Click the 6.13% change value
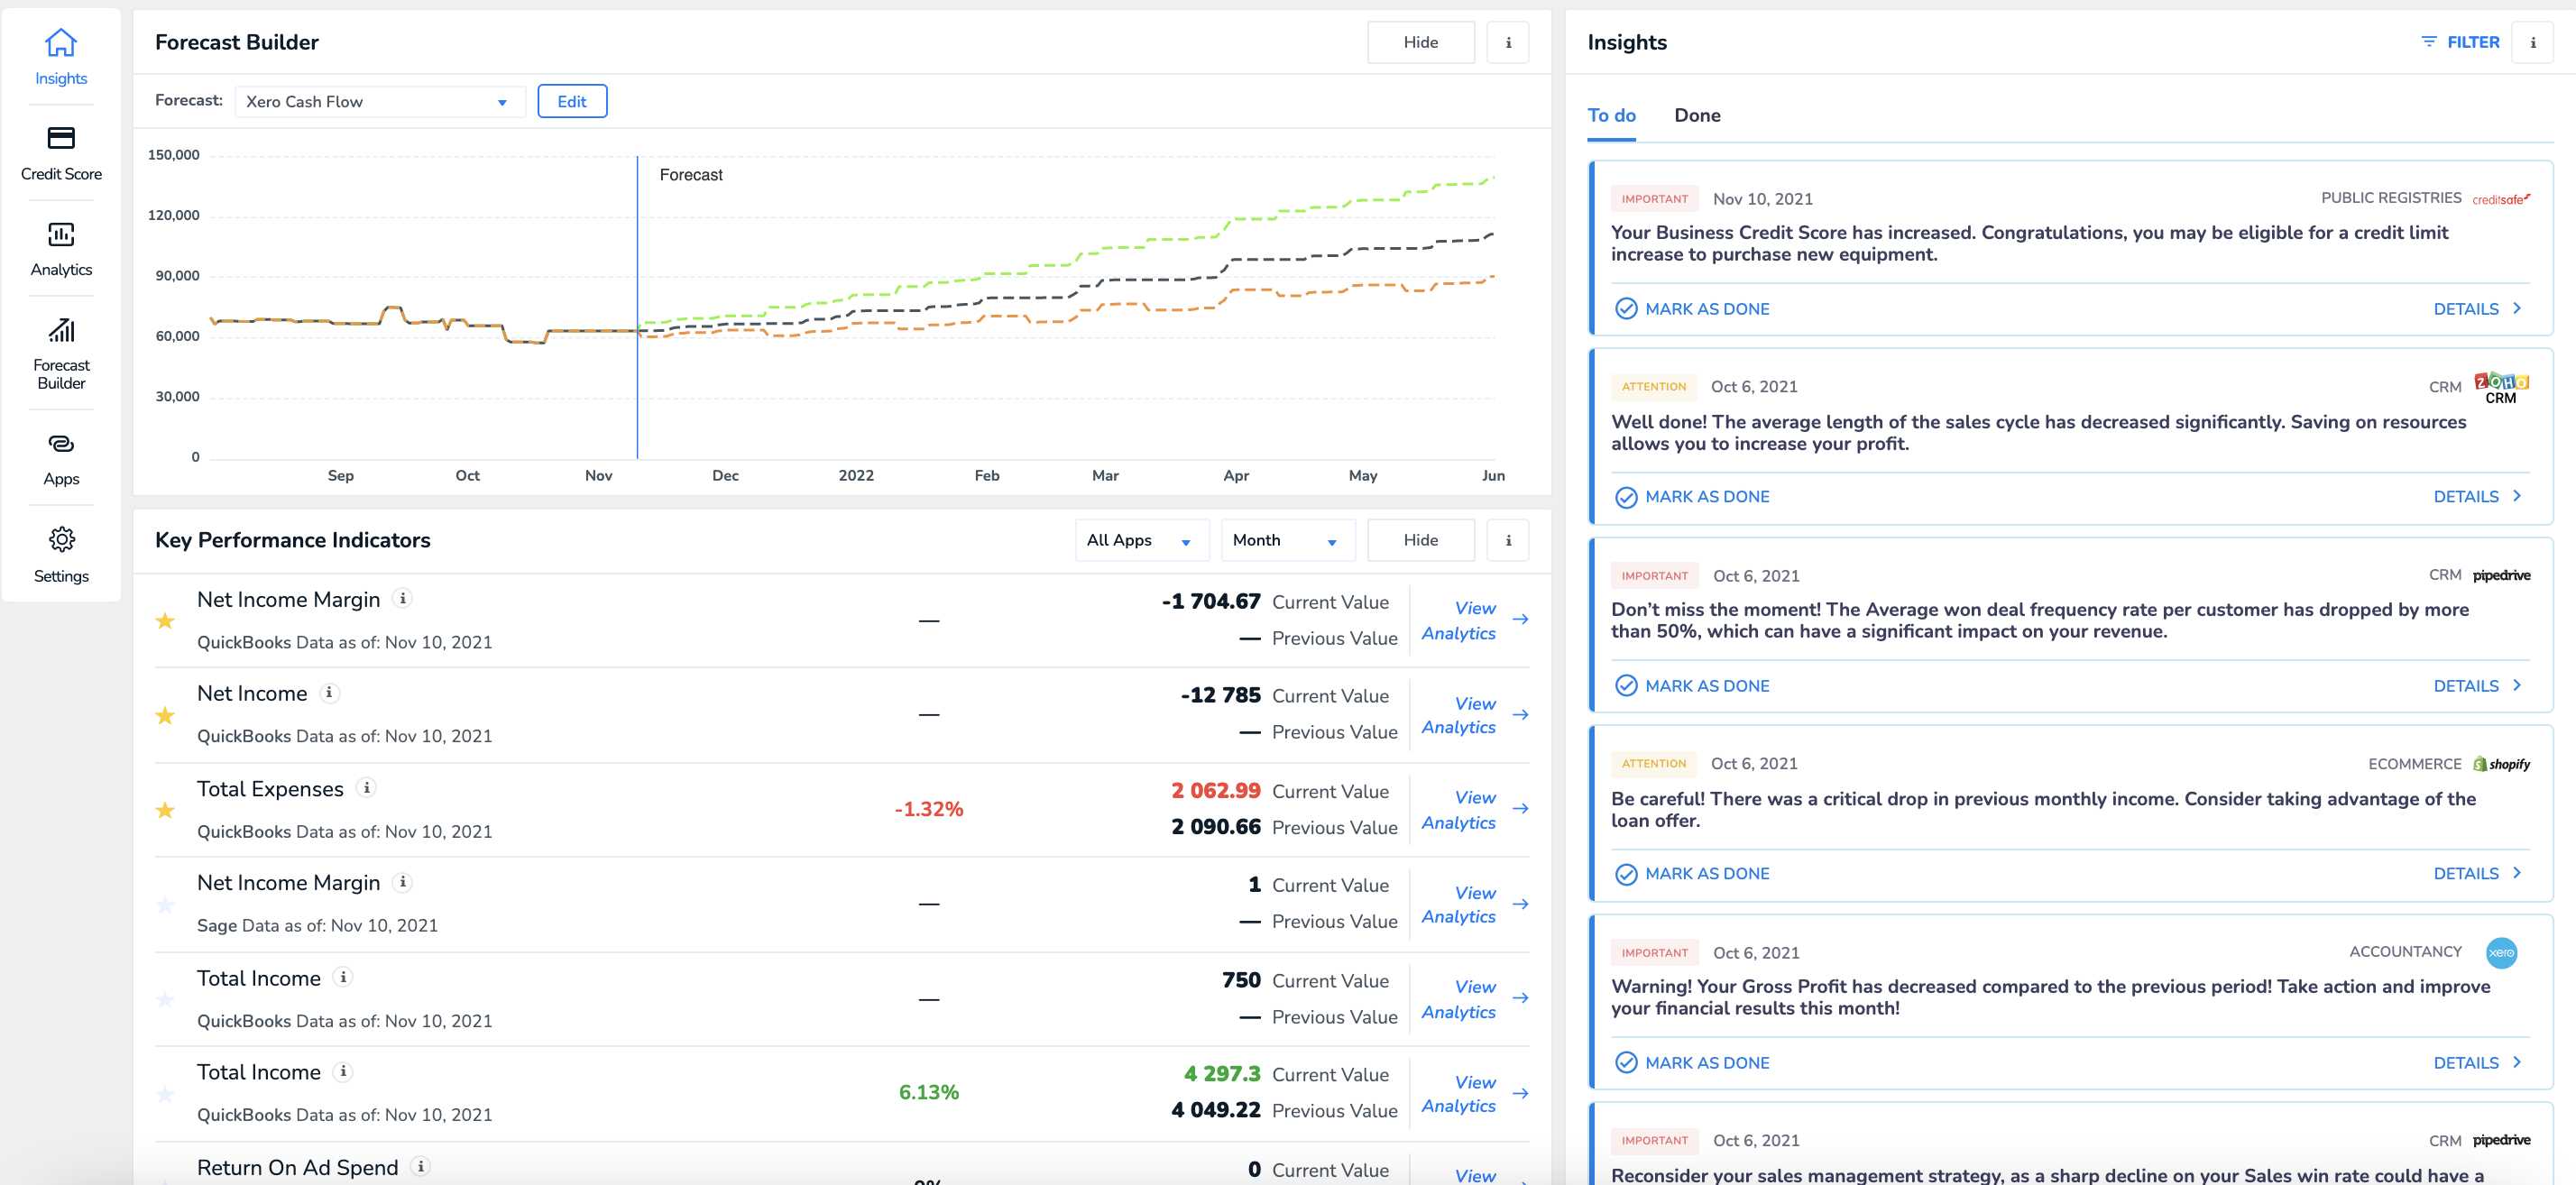Viewport: 2576px width, 1185px height. coord(928,1092)
